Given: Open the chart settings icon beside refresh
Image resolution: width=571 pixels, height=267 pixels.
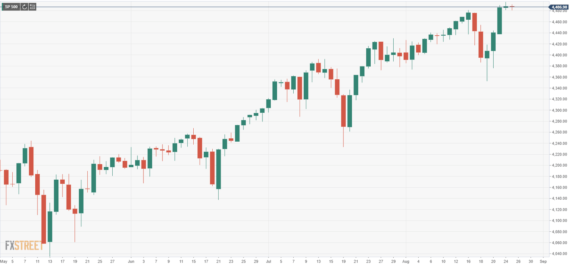Looking at the screenshot, I should pyautogui.click(x=32, y=7).
